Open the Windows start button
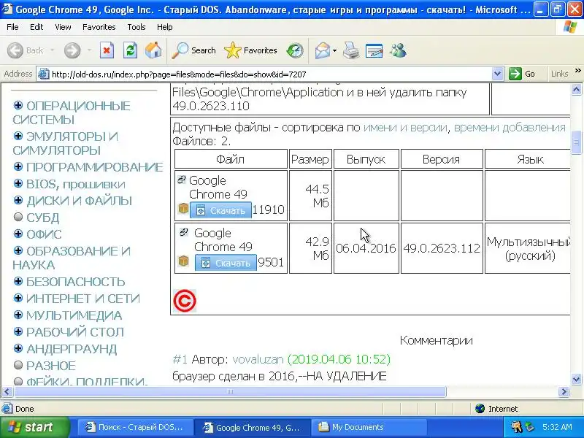This screenshot has width=584, height=438. pos(35,427)
